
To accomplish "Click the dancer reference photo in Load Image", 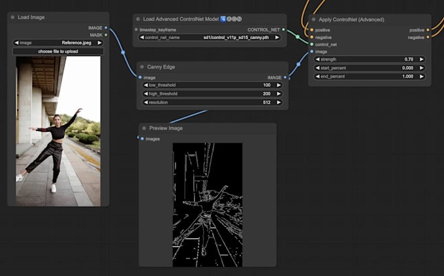I will [x=58, y=131].
